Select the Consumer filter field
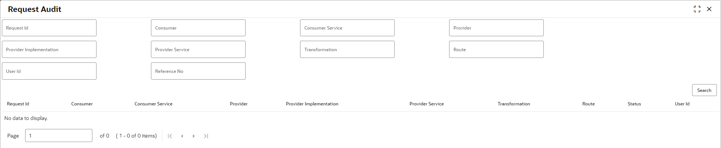Screen dimensions: 721x148 [x=198, y=28]
